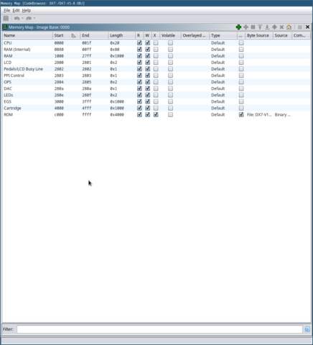
Task: Select the 'CPU' block name cell
Action: click(8, 43)
